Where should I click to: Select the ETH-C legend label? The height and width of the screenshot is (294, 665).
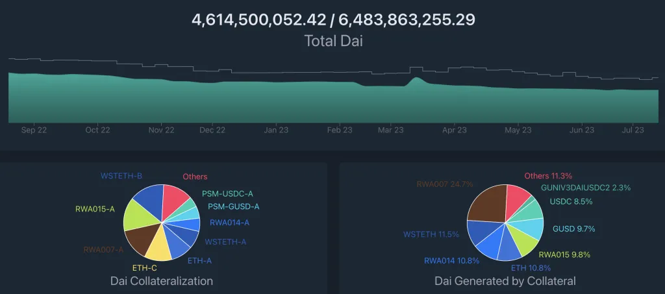click(x=145, y=268)
